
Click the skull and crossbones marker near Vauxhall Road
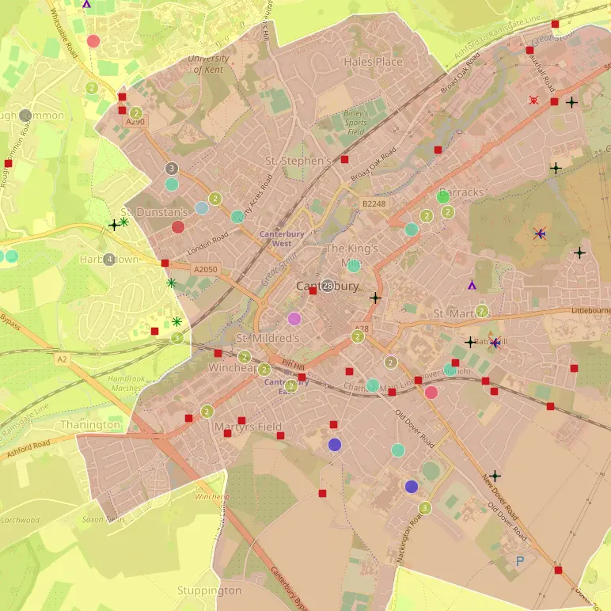(x=533, y=101)
